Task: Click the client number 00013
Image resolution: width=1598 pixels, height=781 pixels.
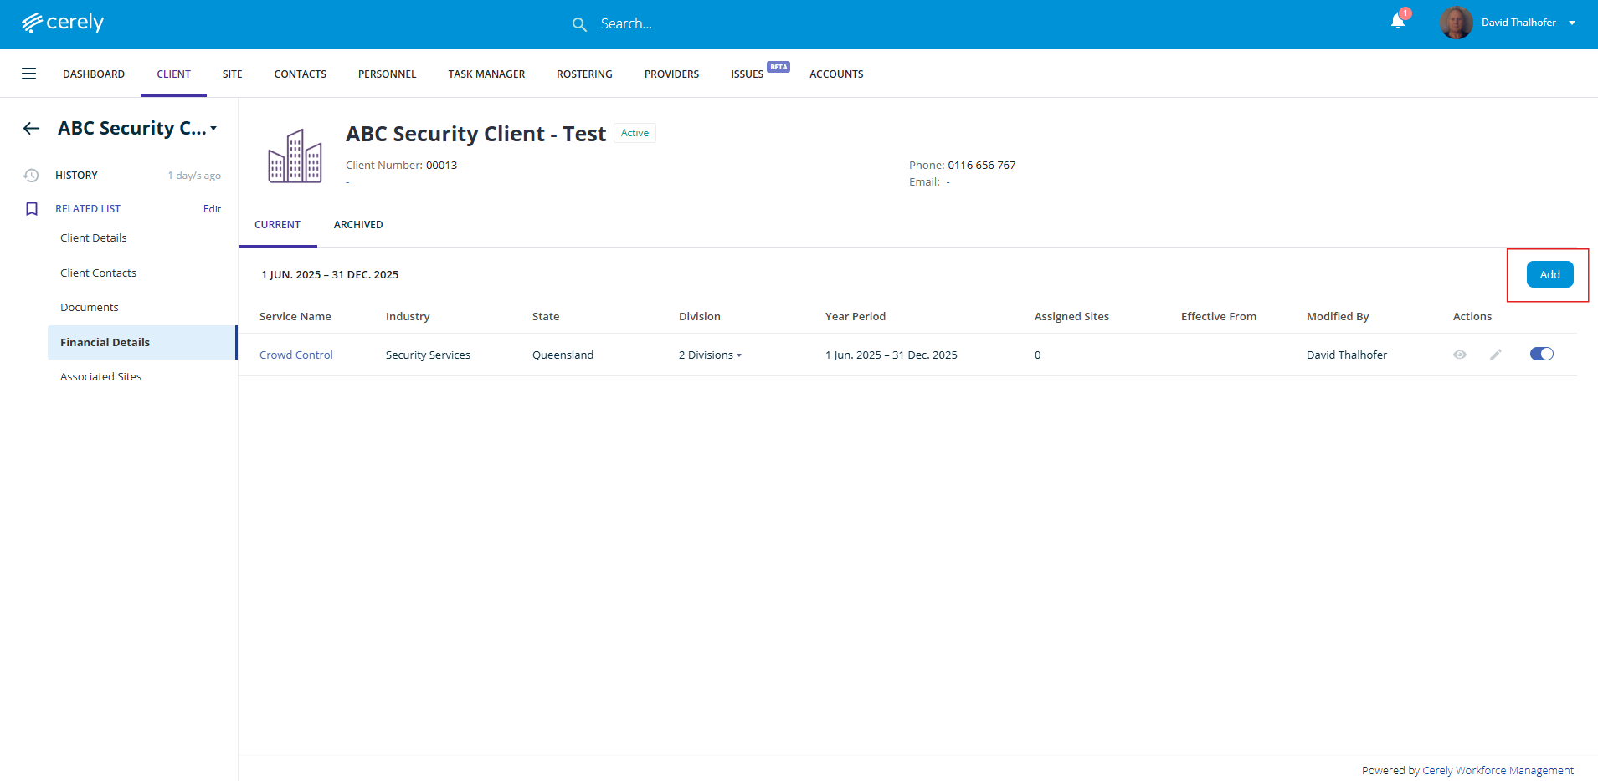Action: tap(441, 165)
